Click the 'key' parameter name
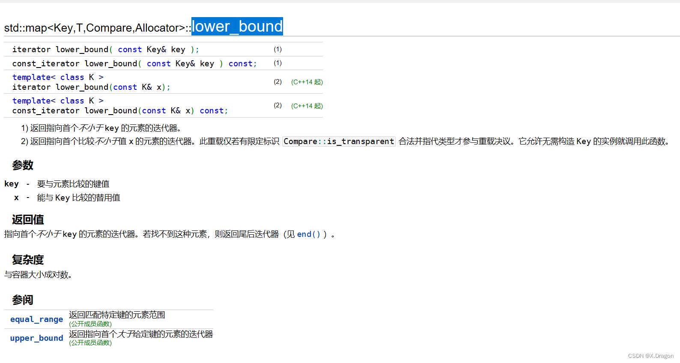This screenshot has height=363, width=680. click(12, 184)
